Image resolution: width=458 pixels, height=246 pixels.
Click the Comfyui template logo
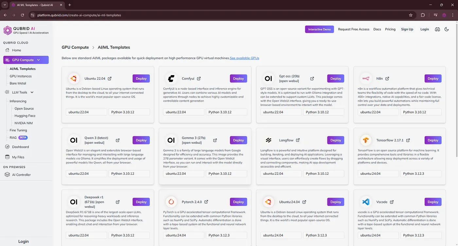tap(171, 78)
